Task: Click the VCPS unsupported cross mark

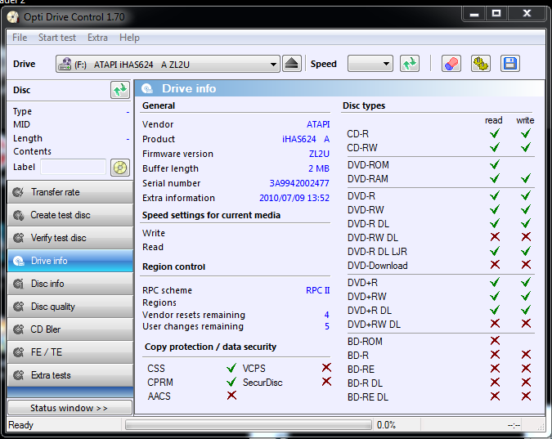Action: pos(326,368)
